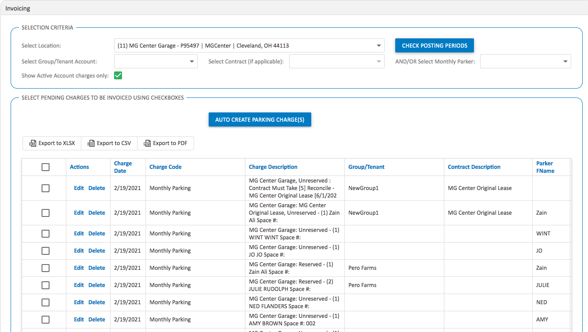
Task: Open the Select Location dropdown
Action: tap(378, 45)
